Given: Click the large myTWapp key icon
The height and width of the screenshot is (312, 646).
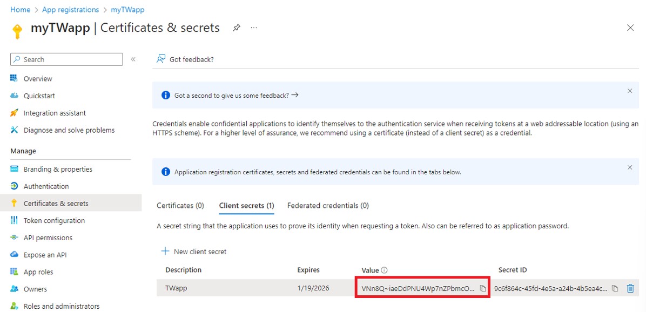Looking at the screenshot, I should pyautogui.click(x=17, y=31).
